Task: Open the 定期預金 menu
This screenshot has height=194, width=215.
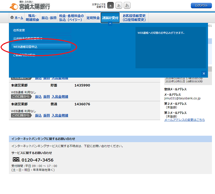Action: [x=93, y=18]
